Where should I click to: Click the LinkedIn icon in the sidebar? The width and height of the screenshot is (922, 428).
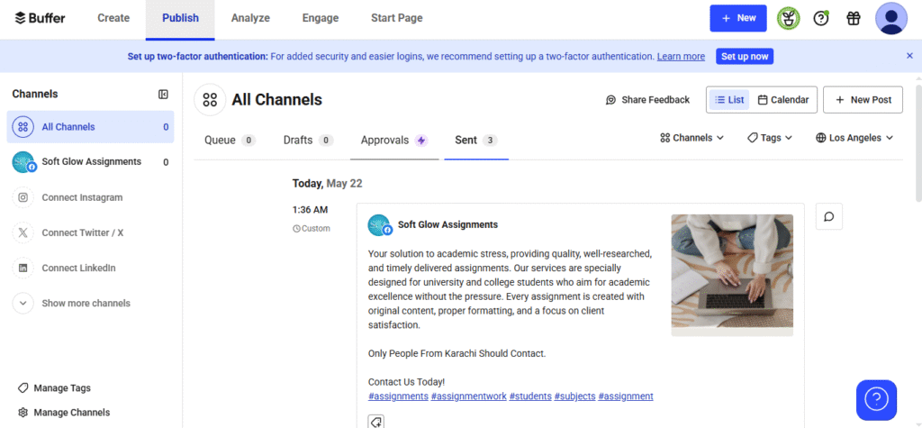[23, 268]
